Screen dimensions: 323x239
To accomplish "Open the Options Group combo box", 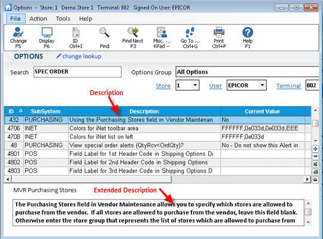I will tap(247, 72).
